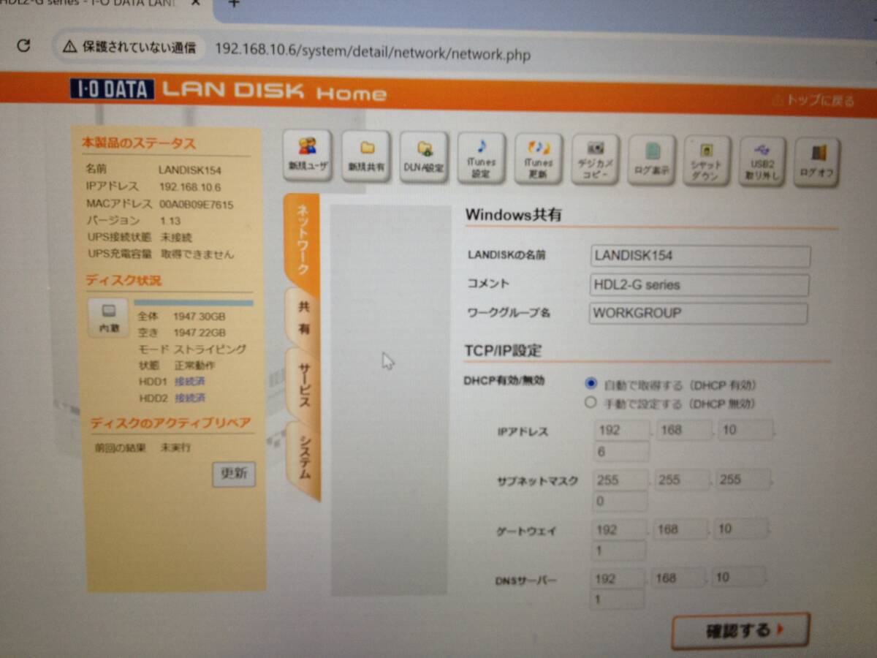Click the HDD1 接続済 link
Viewport: 877px width, 658px height.
point(190,382)
